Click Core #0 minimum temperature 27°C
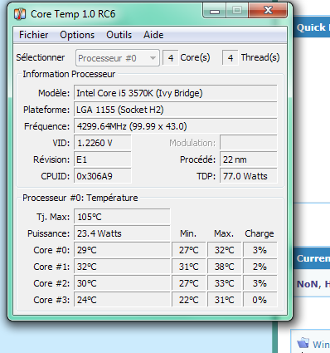 (189, 250)
